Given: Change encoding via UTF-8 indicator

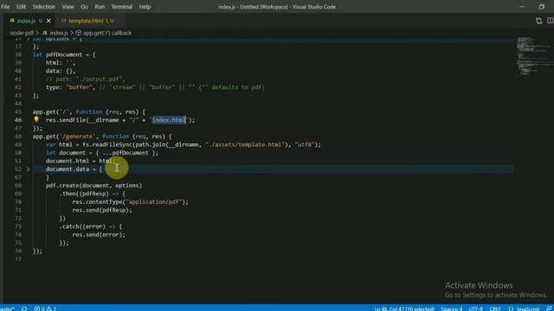Looking at the screenshot, I should (x=475, y=308).
